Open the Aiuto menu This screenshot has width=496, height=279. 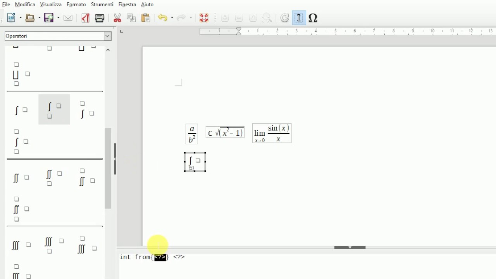tap(147, 5)
